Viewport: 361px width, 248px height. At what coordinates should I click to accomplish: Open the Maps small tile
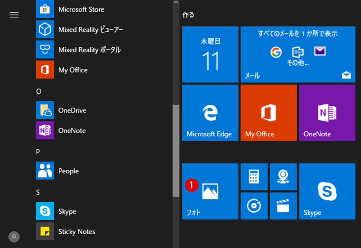[x=283, y=177]
